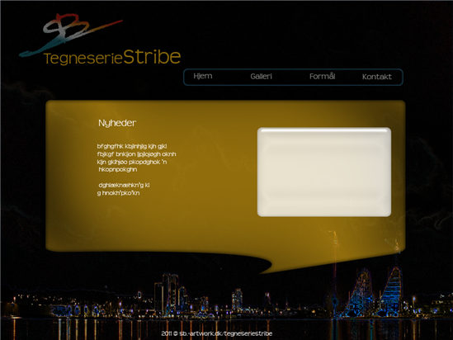Click the white glossy image placeholder
Screen dimensions: 453x340
(x=324, y=172)
